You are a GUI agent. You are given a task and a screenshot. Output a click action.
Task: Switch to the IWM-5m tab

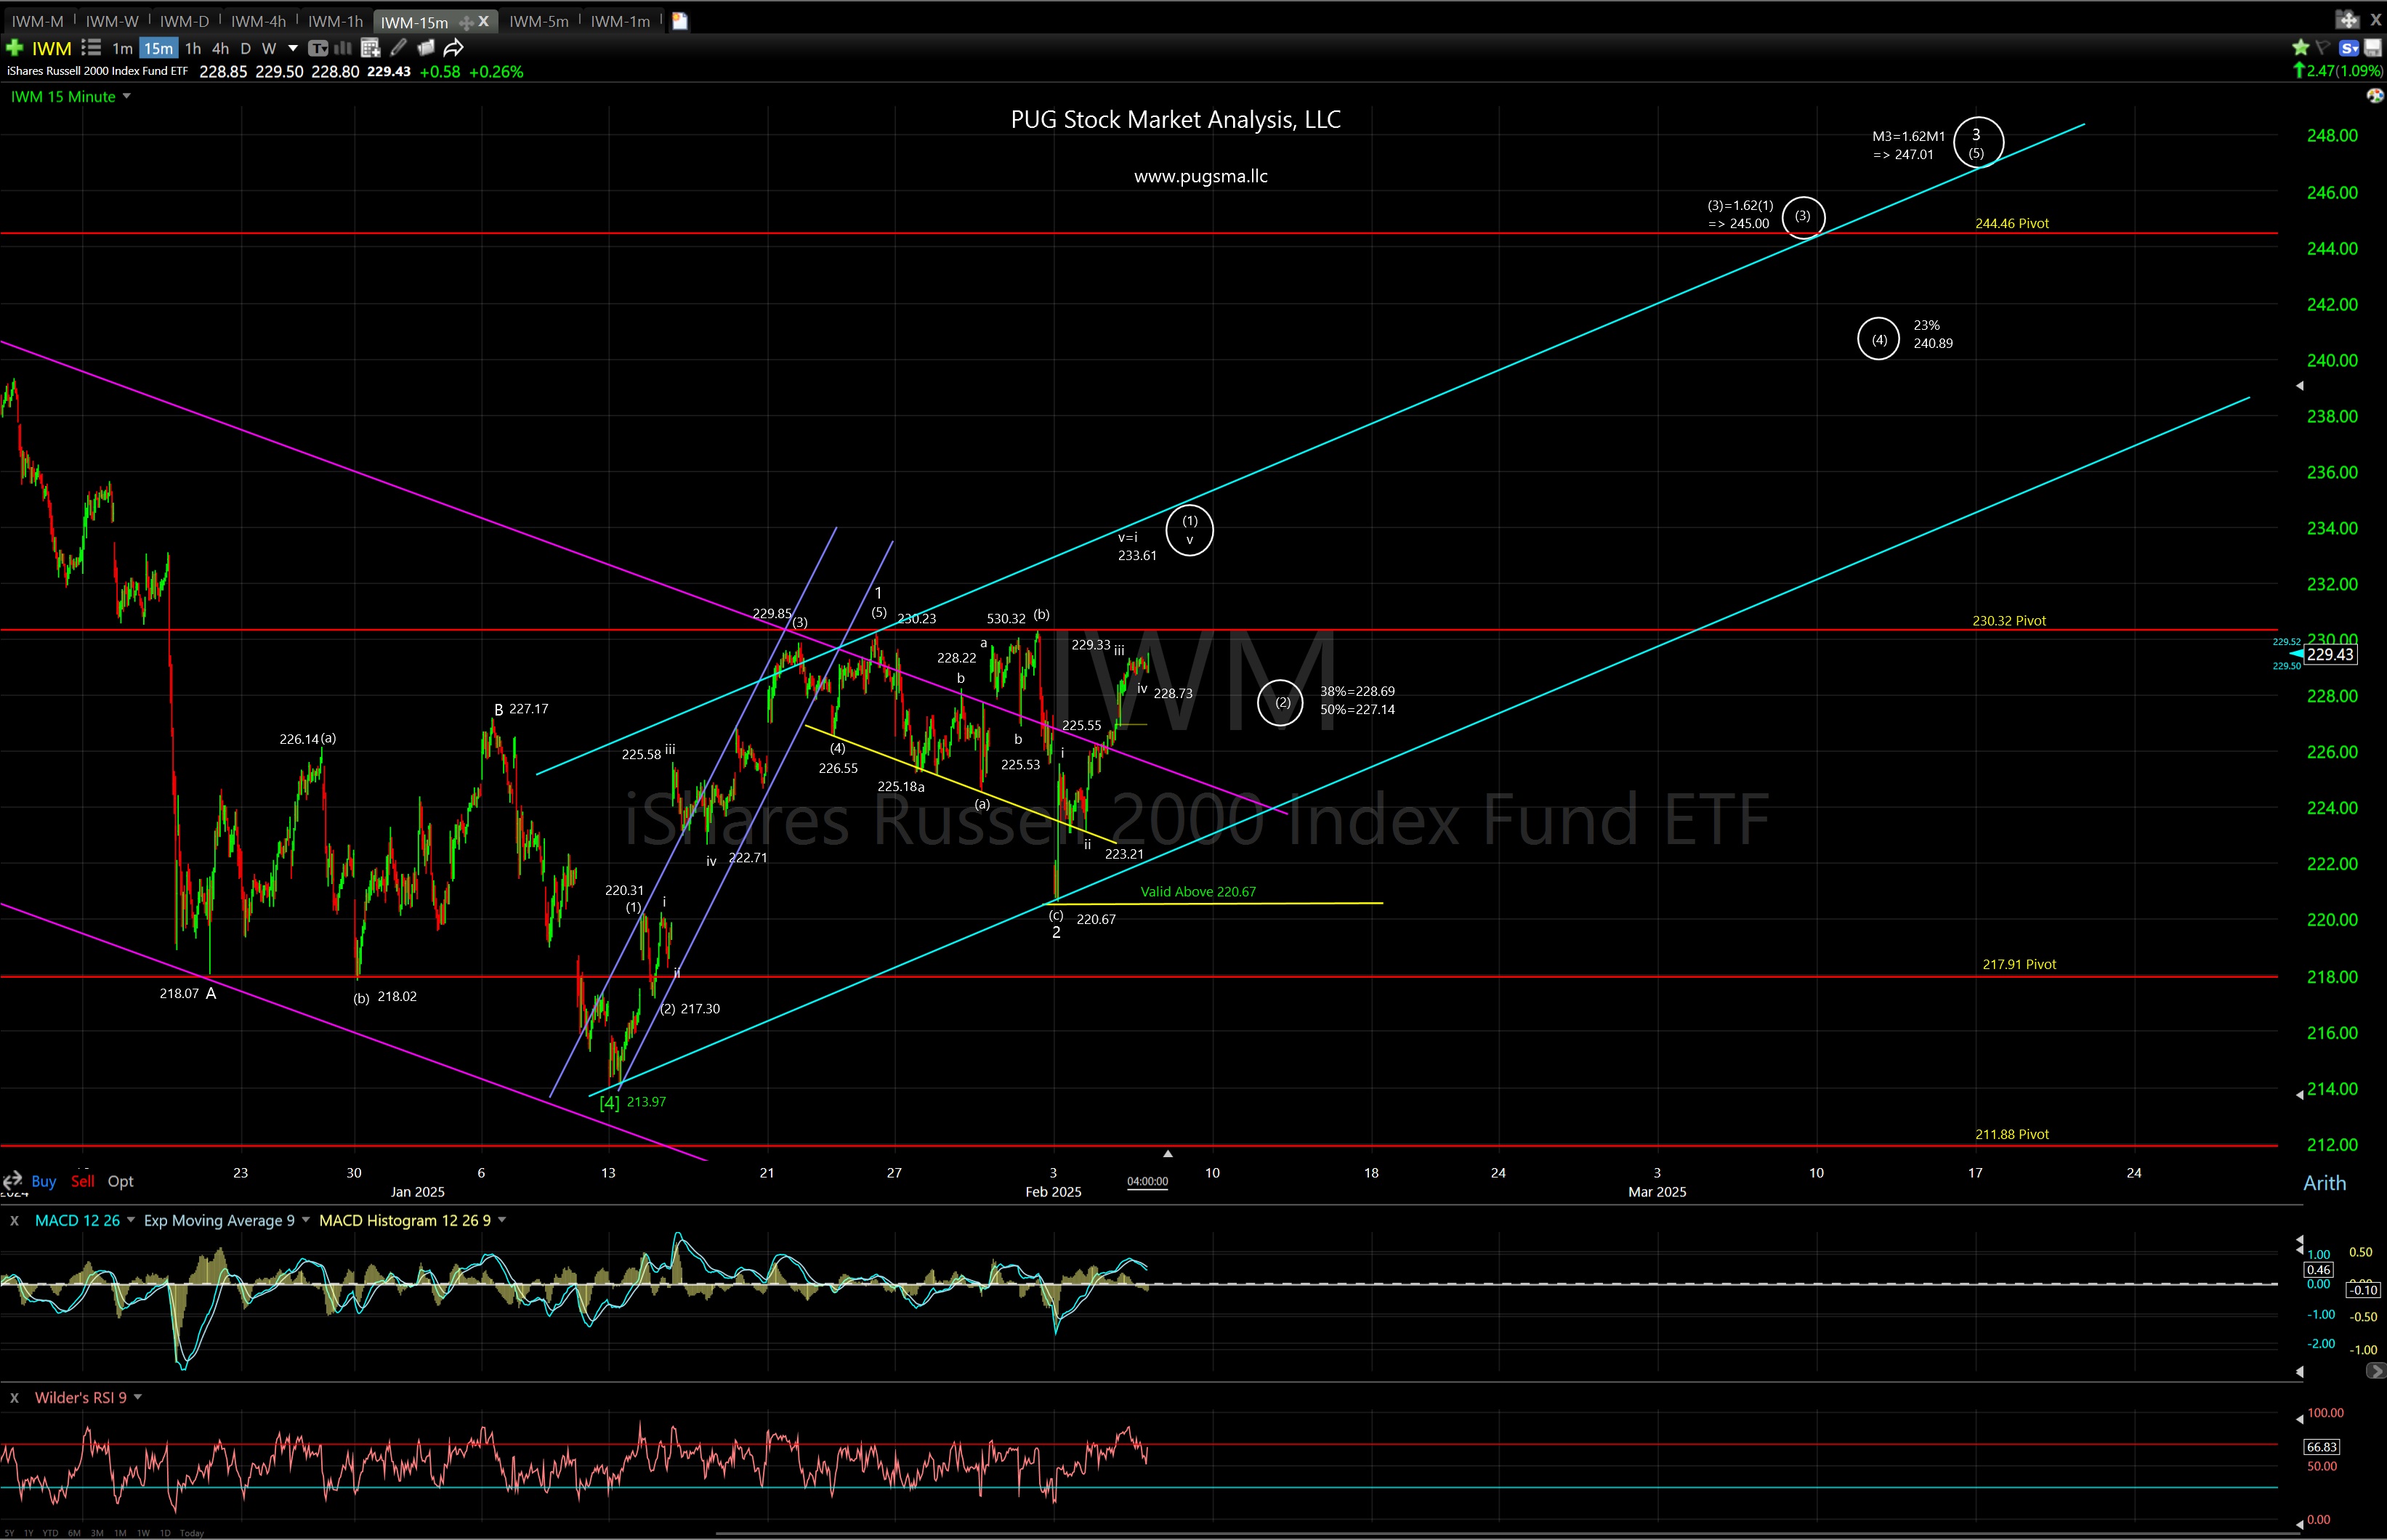tap(539, 20)
